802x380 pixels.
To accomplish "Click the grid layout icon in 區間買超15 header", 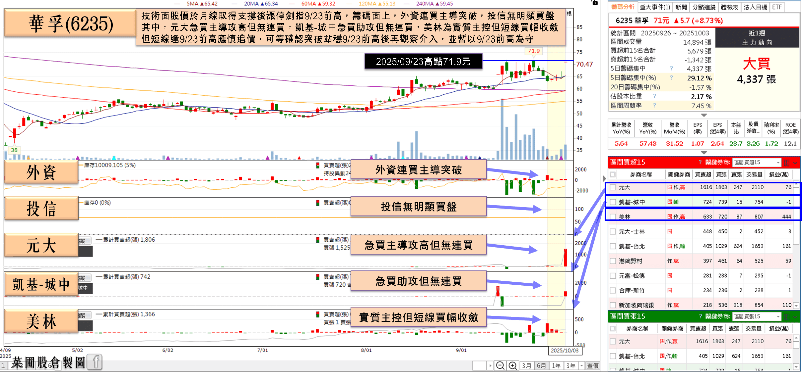I will [x=787, y=163].
